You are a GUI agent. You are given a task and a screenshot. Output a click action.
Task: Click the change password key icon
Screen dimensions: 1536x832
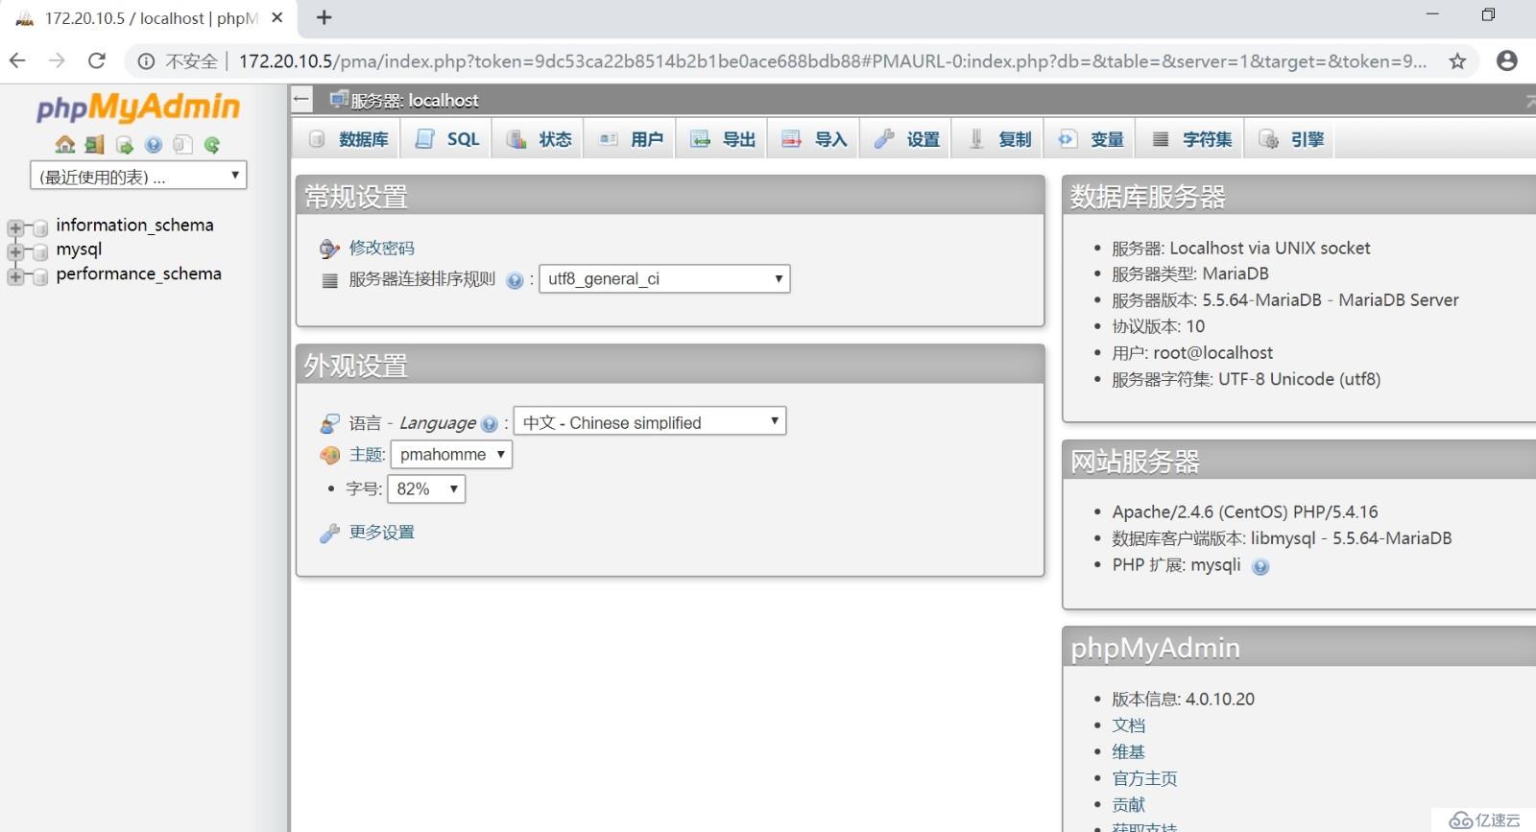pos(329,250)
